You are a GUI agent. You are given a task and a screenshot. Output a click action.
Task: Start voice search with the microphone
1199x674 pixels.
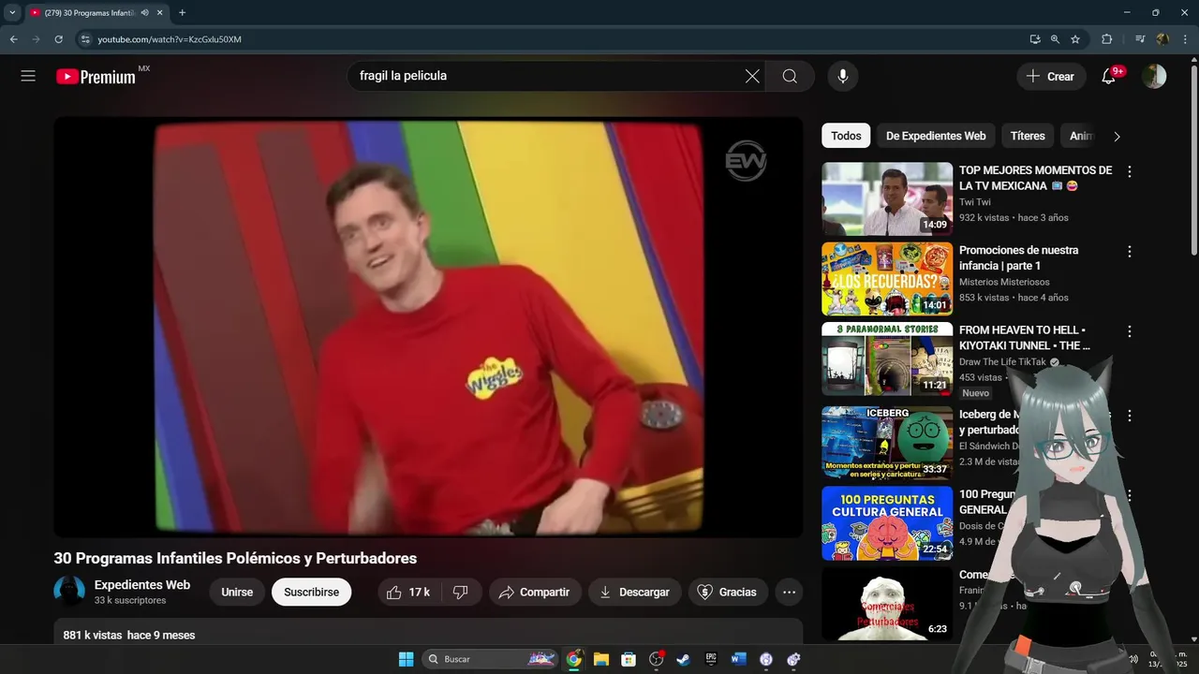[x=843, y=76]
